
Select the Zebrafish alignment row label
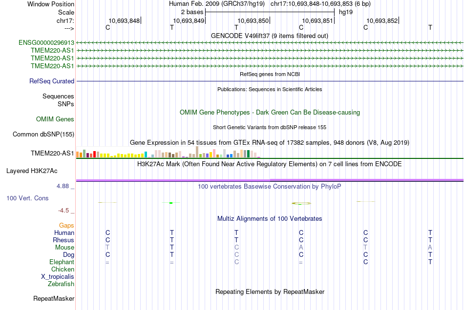(61, 284)
